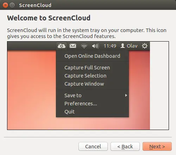
Task: Open the Save to submenu entry
Action: point(92,95)
